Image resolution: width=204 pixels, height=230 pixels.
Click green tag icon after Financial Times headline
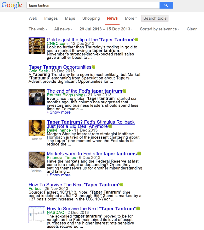pyautogui.click(x=139, y=154)
